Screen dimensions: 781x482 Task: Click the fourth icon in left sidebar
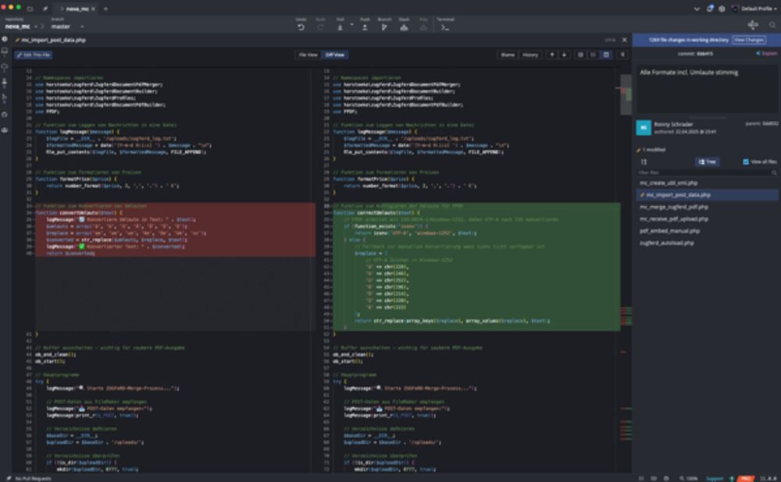tap(5, 82)
